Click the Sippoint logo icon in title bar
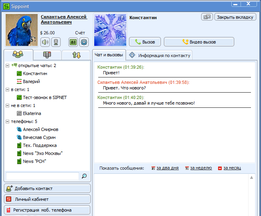 (6, 6)
